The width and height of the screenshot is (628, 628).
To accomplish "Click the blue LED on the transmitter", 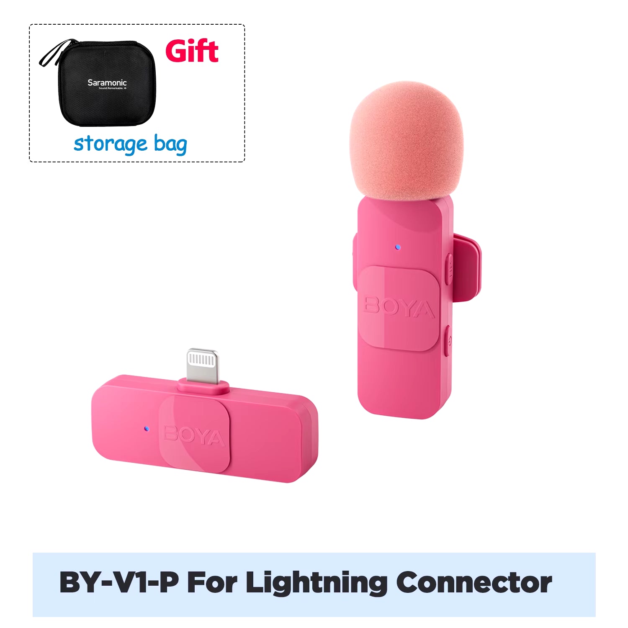I will pyautogui.click(x=398, y=247).
